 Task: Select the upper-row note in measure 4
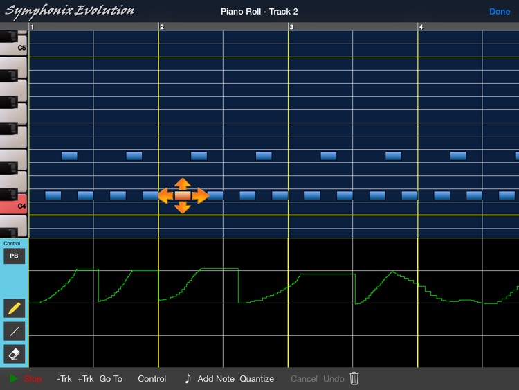click(x=458, y=156)
